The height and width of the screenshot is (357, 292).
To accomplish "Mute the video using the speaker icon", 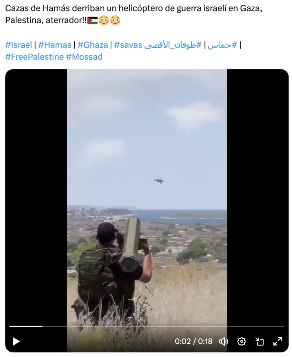I will tap(223, 341).
